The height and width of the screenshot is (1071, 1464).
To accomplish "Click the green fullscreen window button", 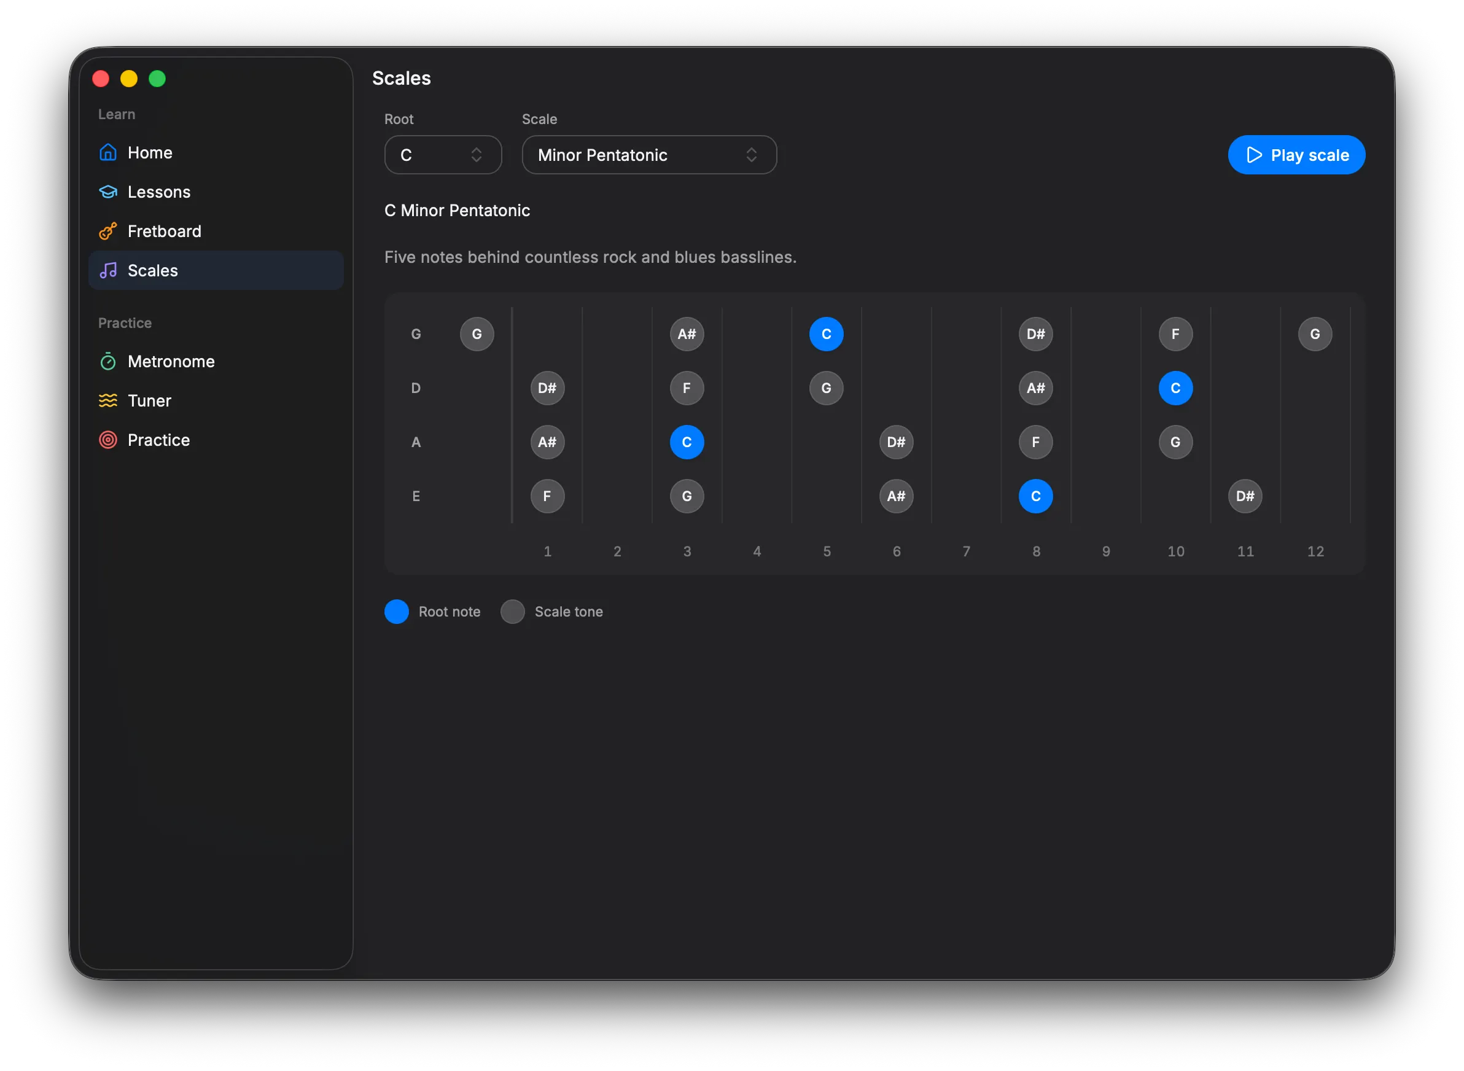I will point(157,79).
